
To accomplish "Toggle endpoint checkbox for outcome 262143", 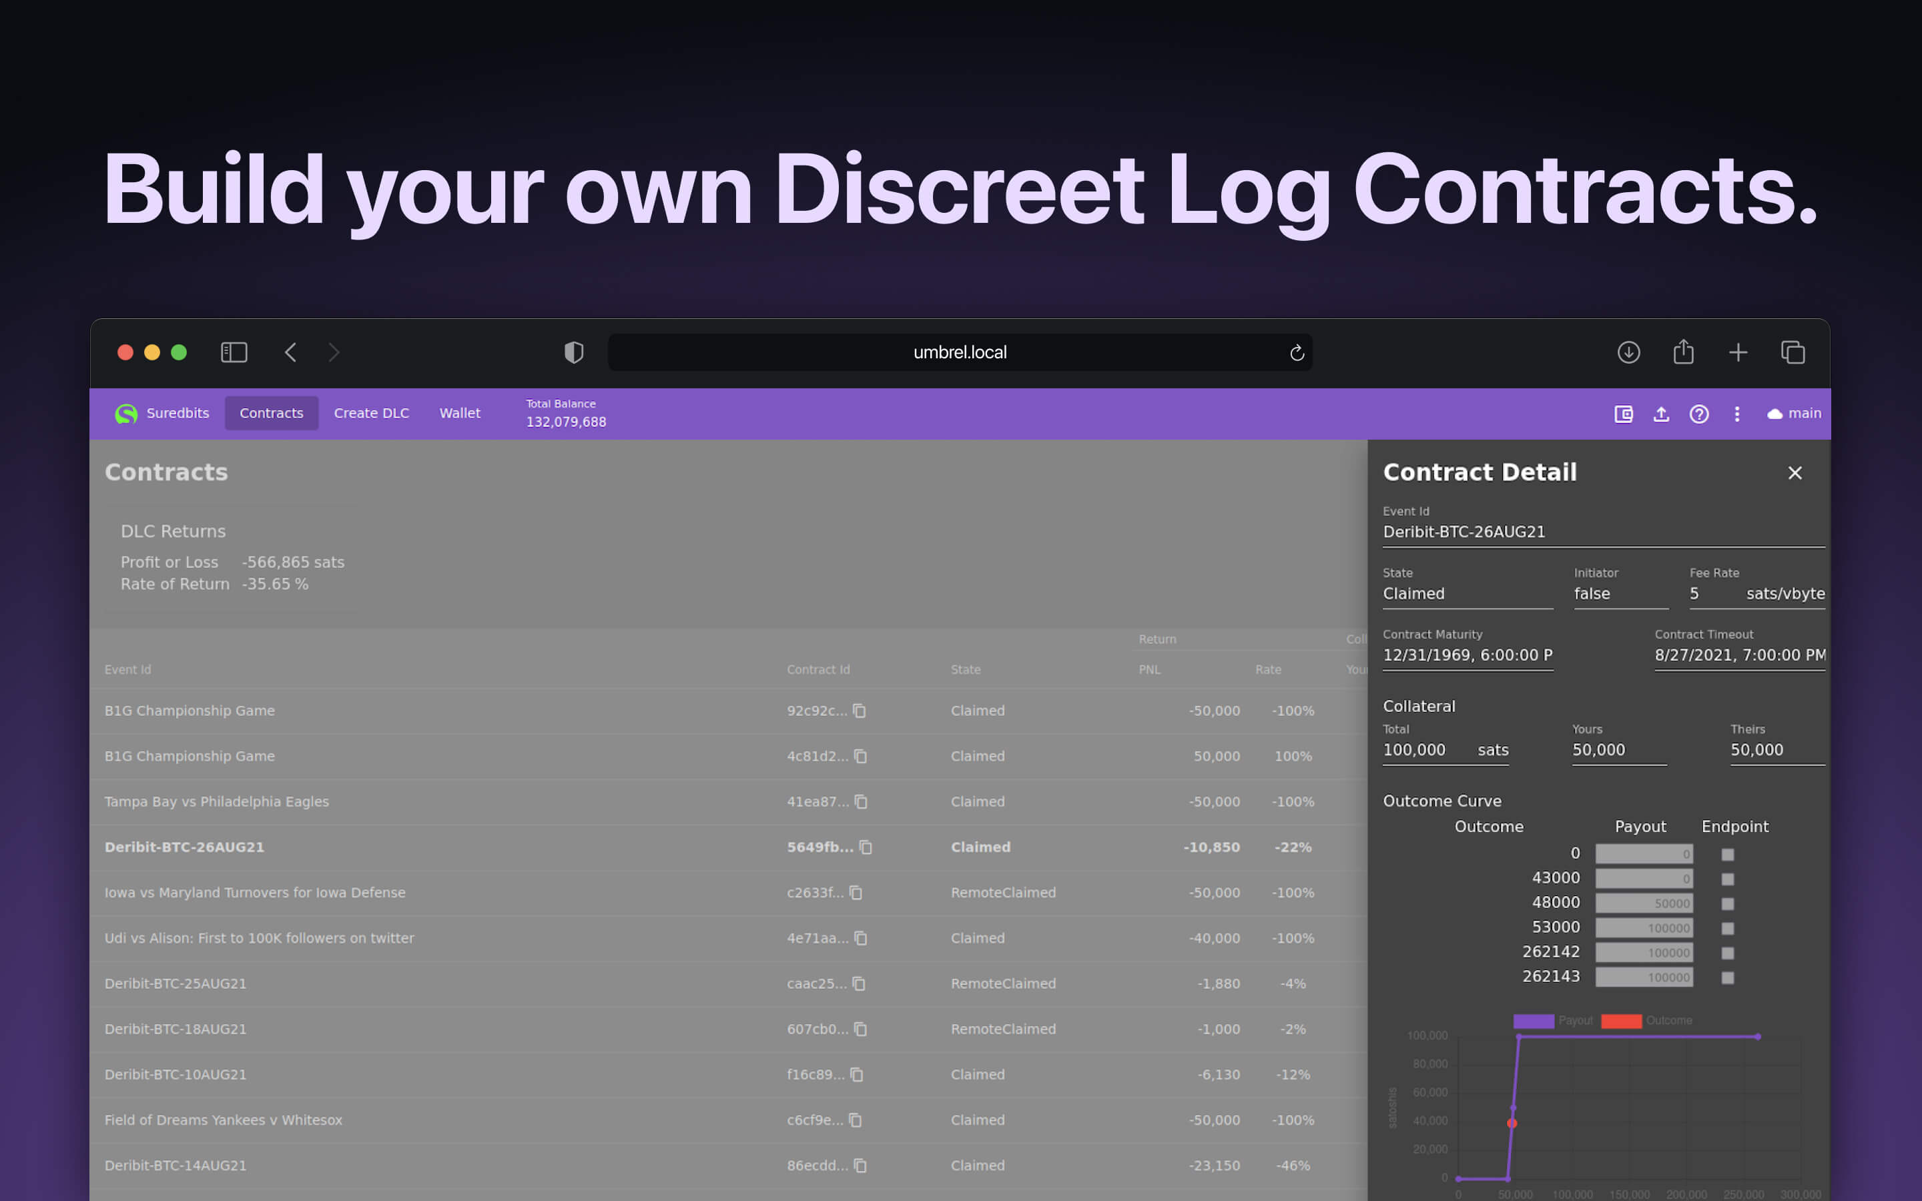I will (x=1727, y=977).
